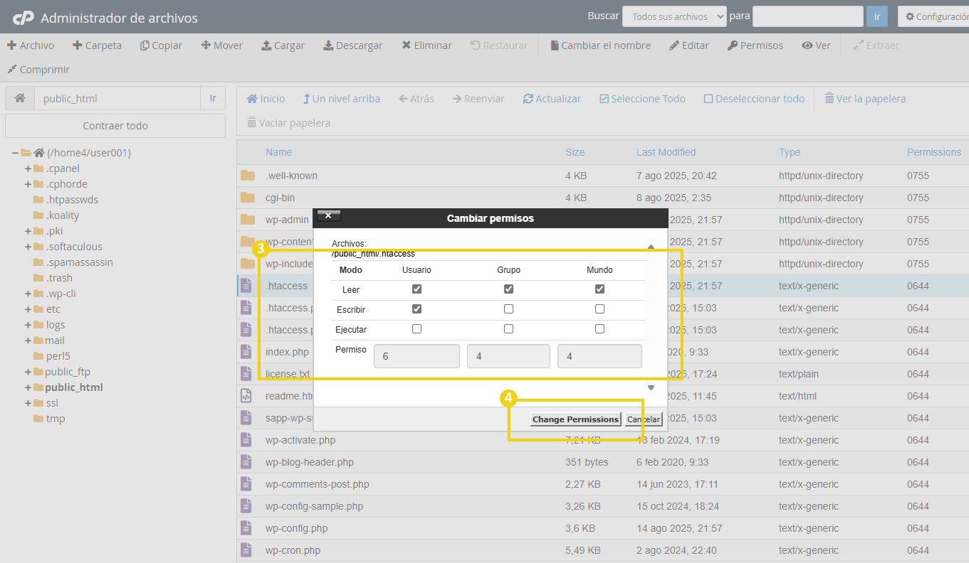Click the Usuario permission number field
Image resolution: width=969 pixels, height=563 pixels.
[x=417, y=355]
